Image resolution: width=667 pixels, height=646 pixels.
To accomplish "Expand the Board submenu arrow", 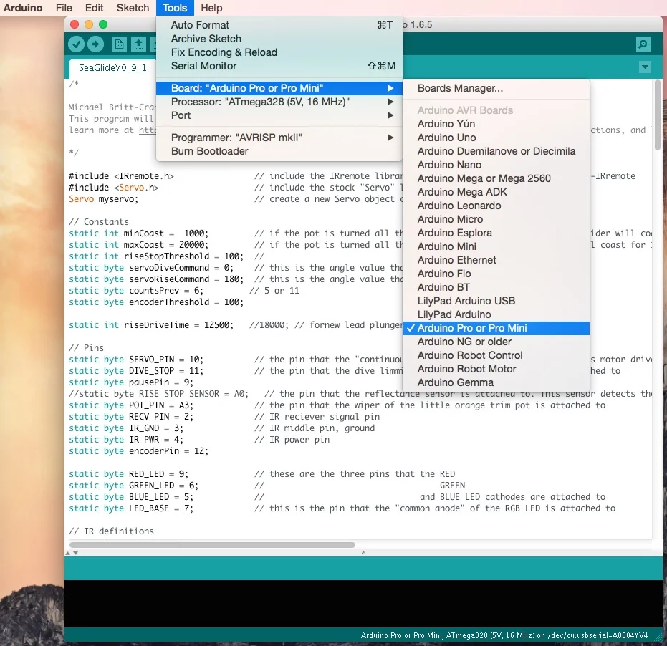I will tap(390, 88).
